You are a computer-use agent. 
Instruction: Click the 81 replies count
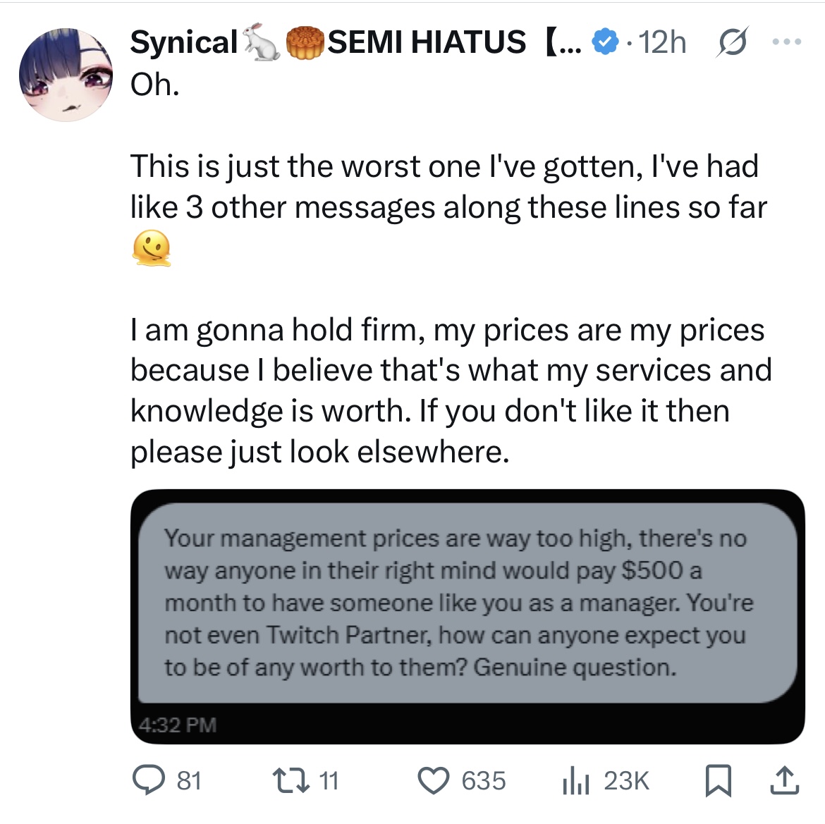[189, 781]
